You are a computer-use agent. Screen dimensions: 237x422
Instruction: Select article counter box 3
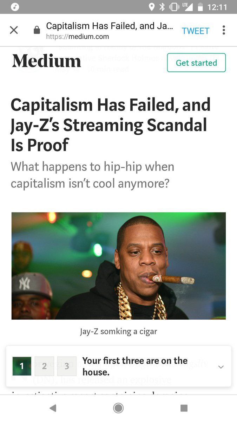(x=66, y=366)
